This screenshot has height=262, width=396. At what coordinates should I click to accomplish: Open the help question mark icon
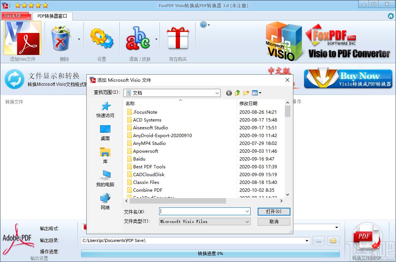click(x=203, y=25)
